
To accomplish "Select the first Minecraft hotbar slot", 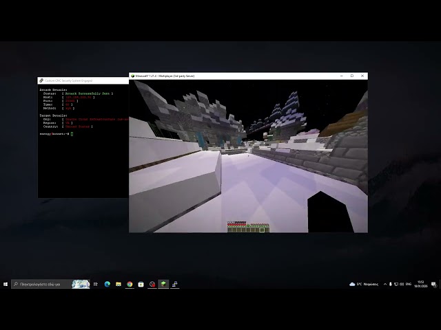I will [229, 230].
